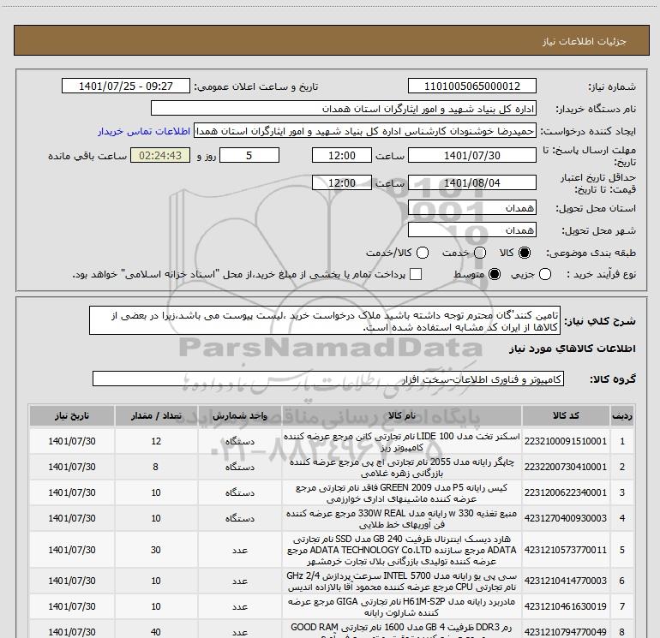Click the HP 2055 printer item name
The height and width of the screenshot is (638, 660).
click(401, 468)
